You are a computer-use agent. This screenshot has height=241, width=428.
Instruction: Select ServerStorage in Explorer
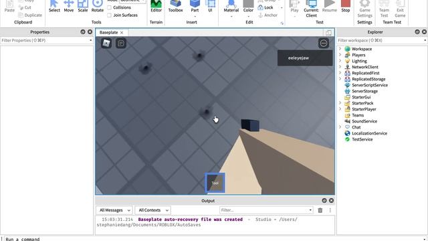pyautogui.click(x=364, y=91)
